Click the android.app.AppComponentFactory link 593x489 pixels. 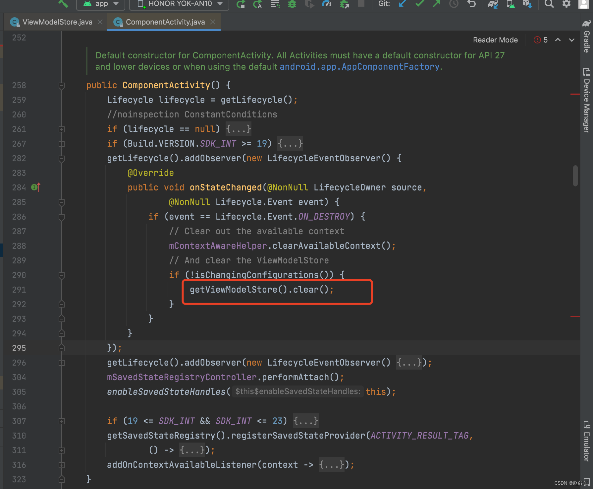pos(359,67)
